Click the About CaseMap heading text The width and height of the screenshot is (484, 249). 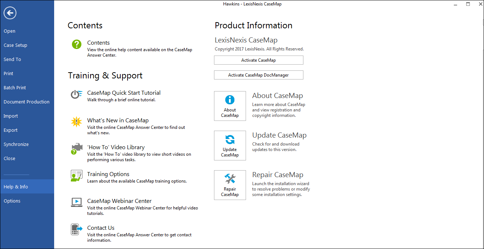[278, 96]
